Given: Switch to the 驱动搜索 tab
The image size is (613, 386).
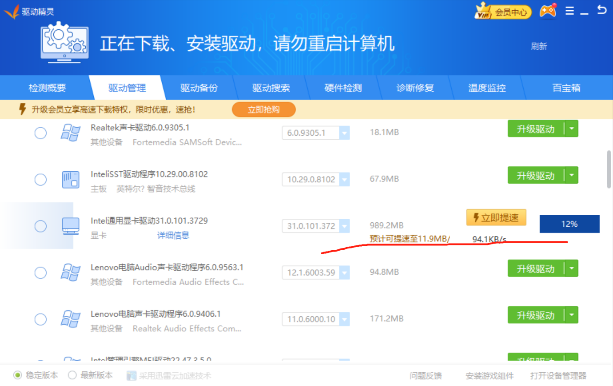Looking at the screenshot, I should (271, 88).
